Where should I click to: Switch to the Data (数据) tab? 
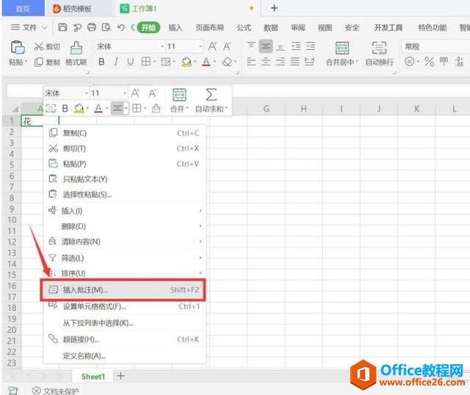pyautogui.click(x=271, y=28)
